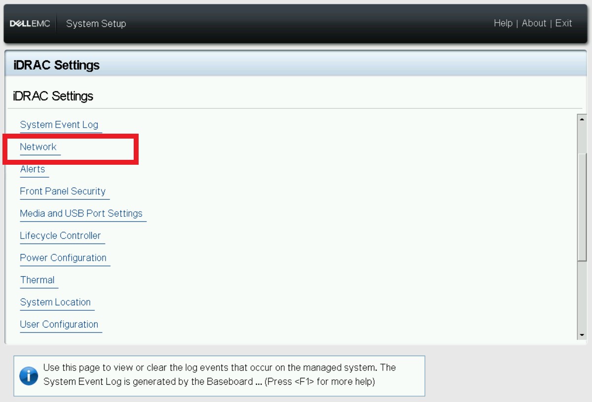The height and width of the screenshot is (402, 592).
Task: Click About in the top menu
Action: [534, 23]
